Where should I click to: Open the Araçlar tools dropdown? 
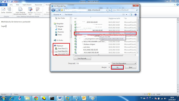(x=106, y=67)
